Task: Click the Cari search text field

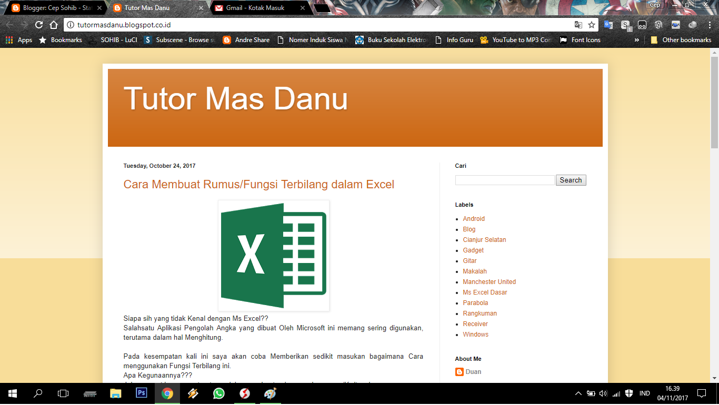Action: [505, 180]
